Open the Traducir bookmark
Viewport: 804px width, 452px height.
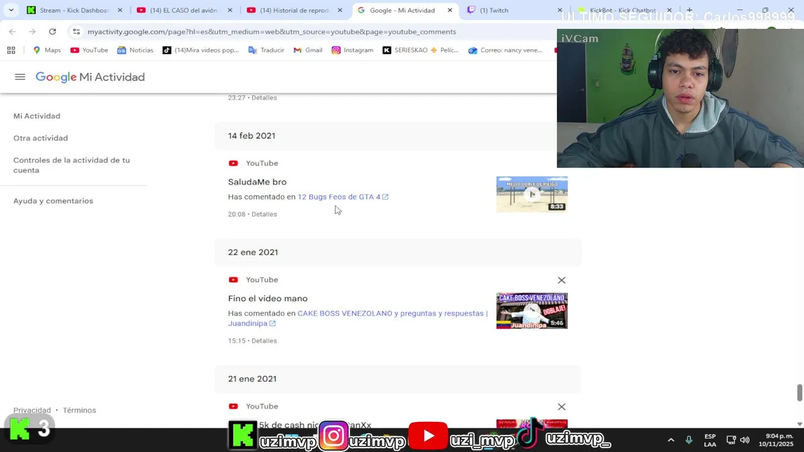tap(266, 50)
